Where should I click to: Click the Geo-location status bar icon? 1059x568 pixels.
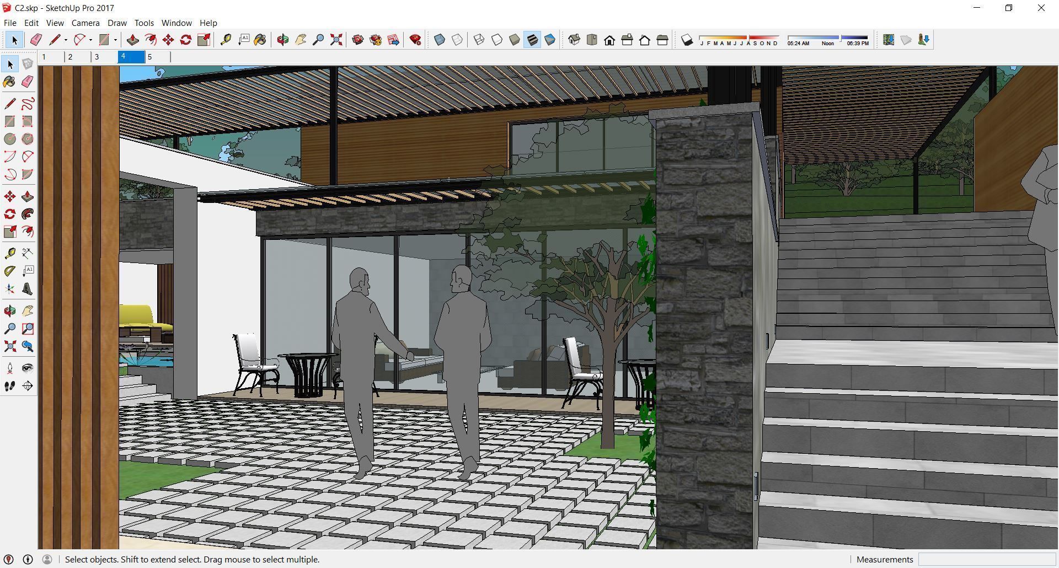click(x=9, y=559)
